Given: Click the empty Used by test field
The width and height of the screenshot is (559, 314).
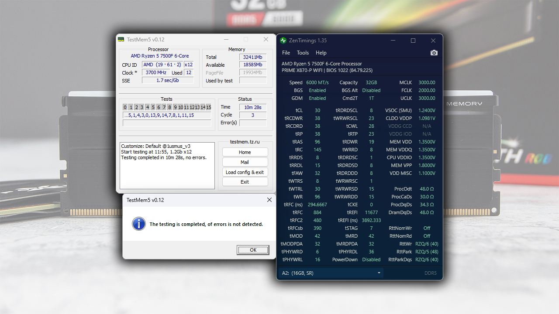Looking at the screenshot, I should tap(253, 81).
